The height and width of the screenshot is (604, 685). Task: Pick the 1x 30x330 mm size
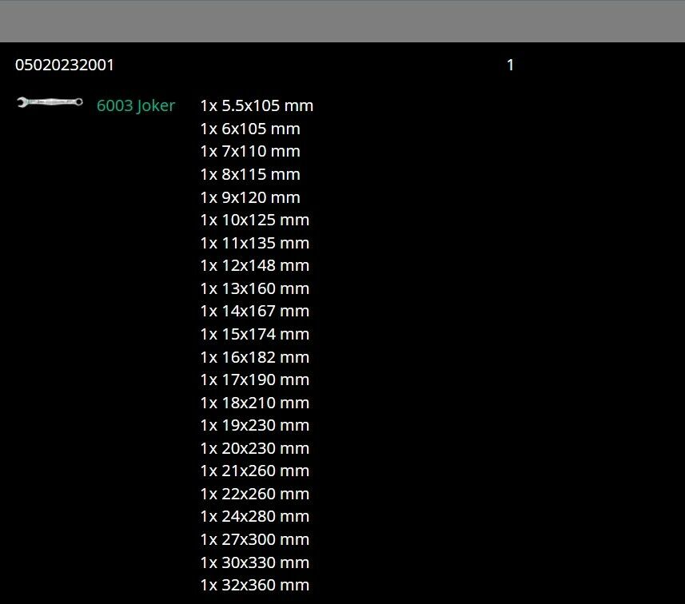254,562
